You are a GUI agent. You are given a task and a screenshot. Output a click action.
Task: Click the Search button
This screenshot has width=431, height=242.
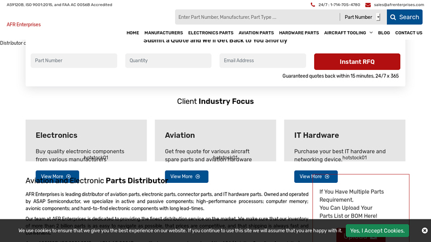(x=405, y=17)
